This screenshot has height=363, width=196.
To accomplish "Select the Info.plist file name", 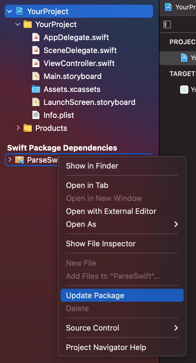I will [59, 115].
